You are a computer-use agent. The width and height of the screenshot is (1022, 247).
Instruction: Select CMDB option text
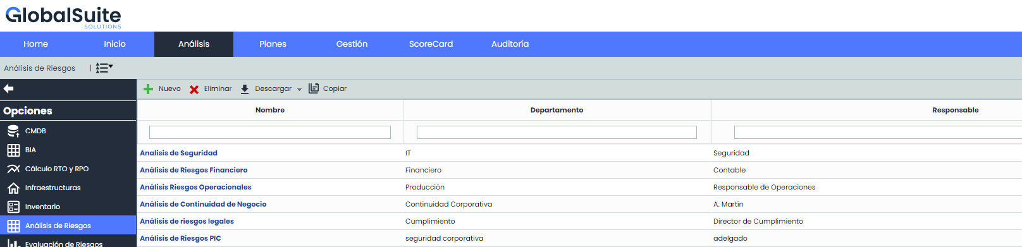pos(35,131)
